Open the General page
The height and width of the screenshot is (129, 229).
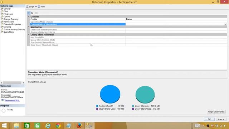click(x=7, y=9)
